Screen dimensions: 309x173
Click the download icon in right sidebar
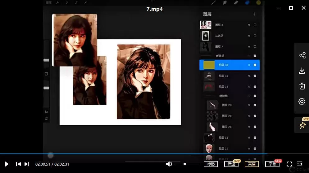302,71
